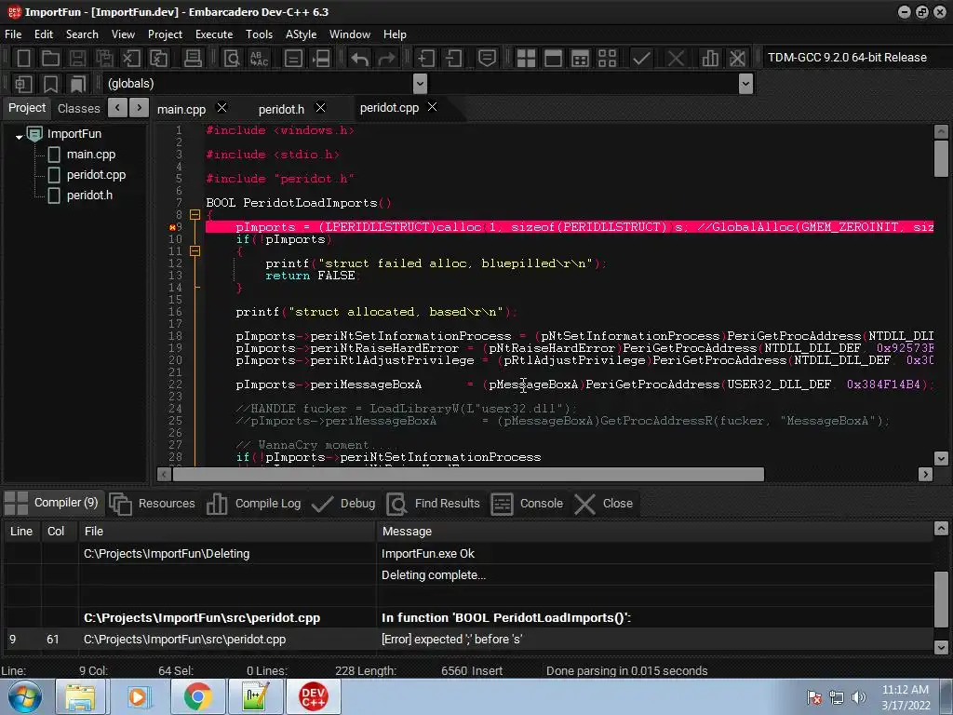Unindent selection toolbar icon
The image size is (953, 715).
[453, 59]
